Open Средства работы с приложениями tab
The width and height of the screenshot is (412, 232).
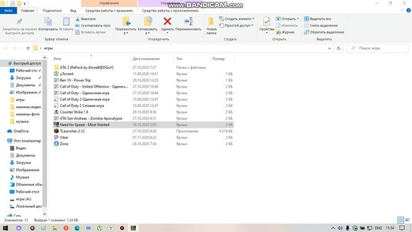point(170,10)
